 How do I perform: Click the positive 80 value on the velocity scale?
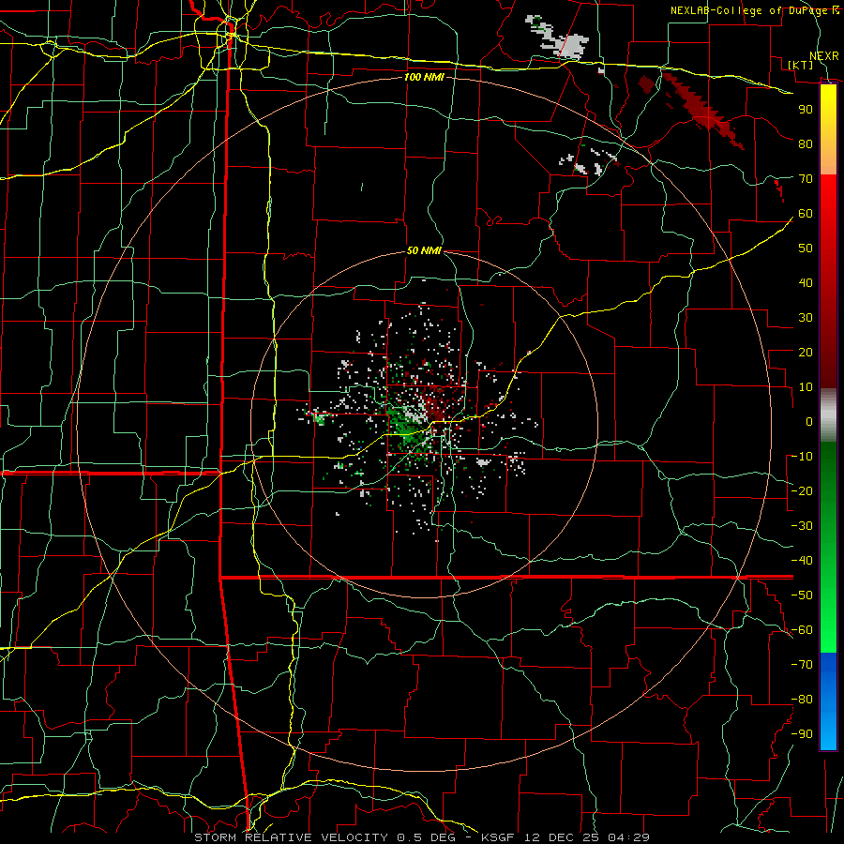(806, 144)
